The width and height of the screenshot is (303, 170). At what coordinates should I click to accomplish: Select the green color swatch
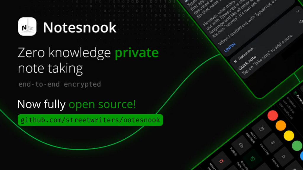[x=297, y=146]
